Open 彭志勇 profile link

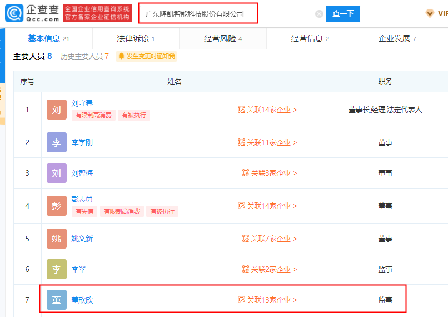tap(82, 199)
